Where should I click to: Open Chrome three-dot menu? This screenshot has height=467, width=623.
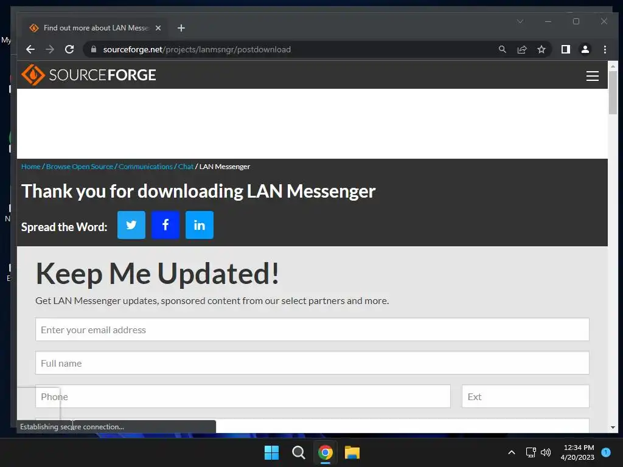coord(605,49)
